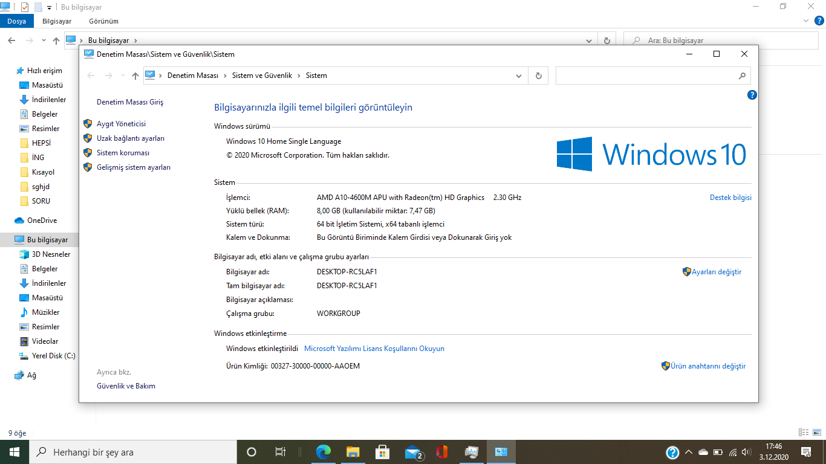826x464 pixels.
Task: Click the taskbar search box
Action: (132, 452)
